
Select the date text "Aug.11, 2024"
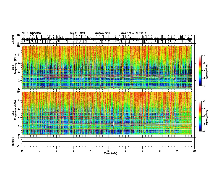tap(77, 33)
